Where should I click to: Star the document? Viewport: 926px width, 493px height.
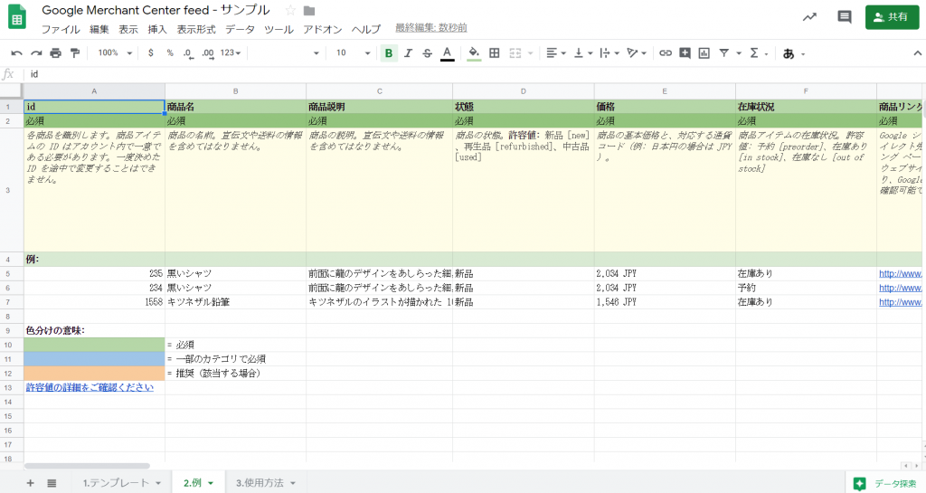290,11
